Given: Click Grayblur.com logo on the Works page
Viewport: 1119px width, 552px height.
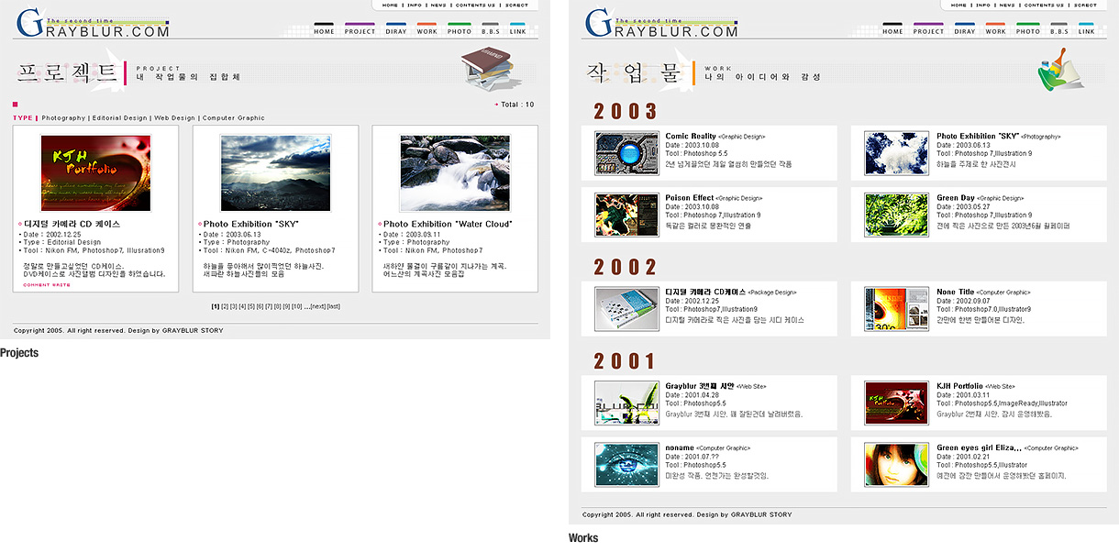Looking at the screenshot, I should pos(662,25).
